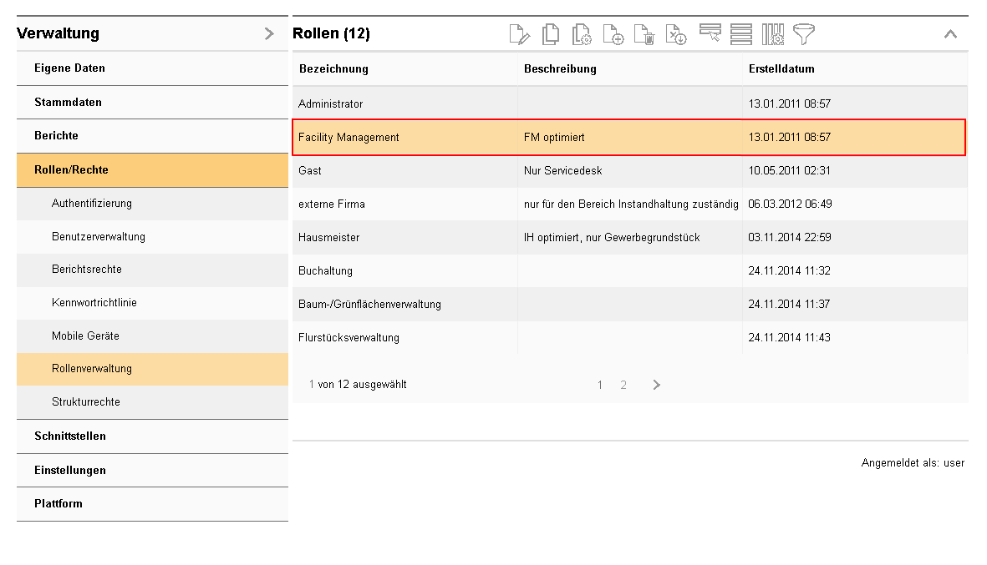Open the Bearbeiten (edit) icon for Rollen
The height and width of the screenshot is (565, 987).
pos(520,34)
